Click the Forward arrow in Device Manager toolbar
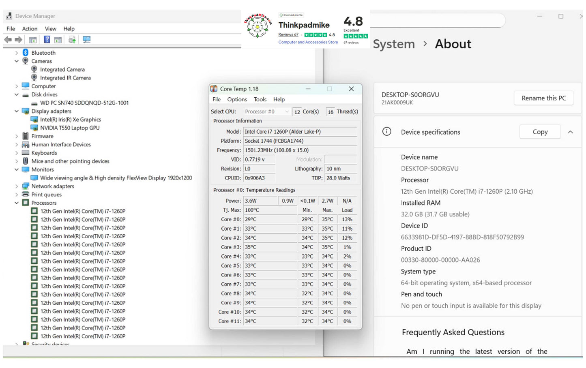Screen dimensions: 586x368 point(18,40)
